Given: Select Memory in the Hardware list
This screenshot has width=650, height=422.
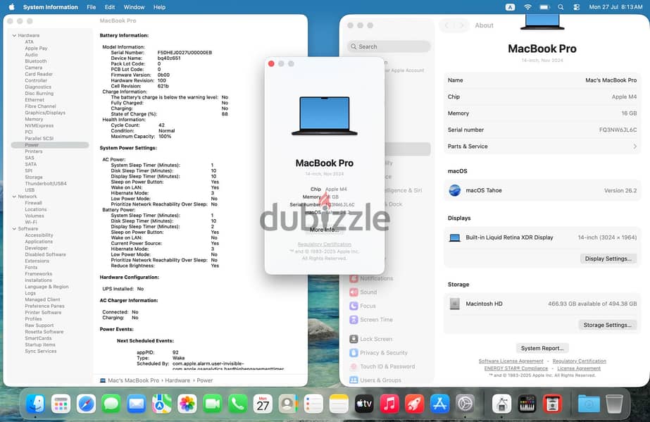Looking at the screenshot, I should (x=34, y=119).
